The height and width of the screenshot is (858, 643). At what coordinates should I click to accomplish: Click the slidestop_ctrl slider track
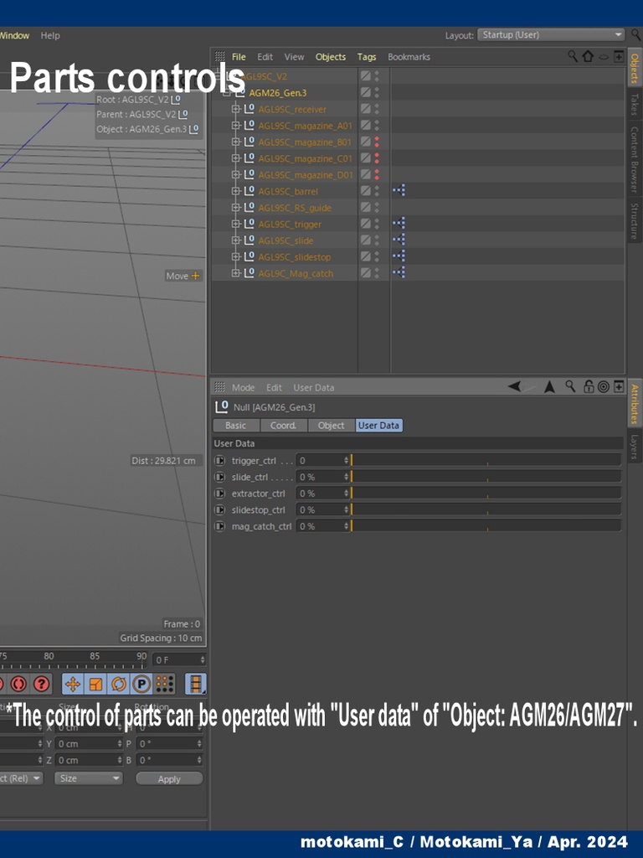(x=486, y=510)
